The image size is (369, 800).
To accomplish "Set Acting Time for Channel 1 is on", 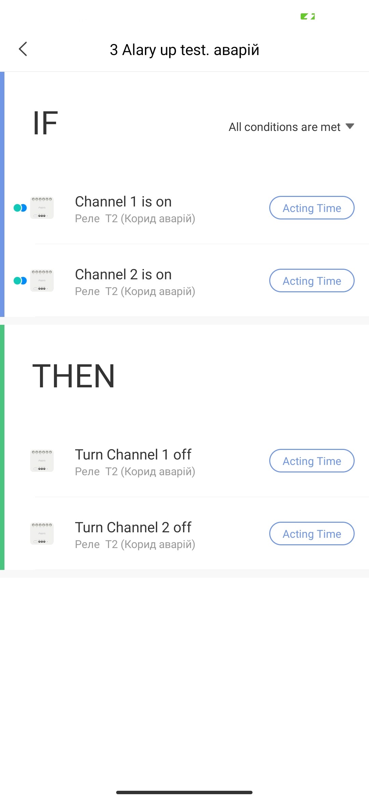I will coord(312,208).
